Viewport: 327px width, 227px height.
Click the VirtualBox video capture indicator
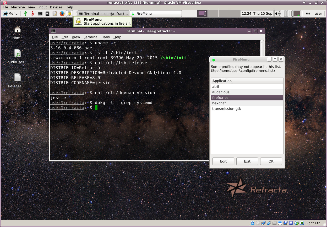pyautogui.click(x=286, y=223)
